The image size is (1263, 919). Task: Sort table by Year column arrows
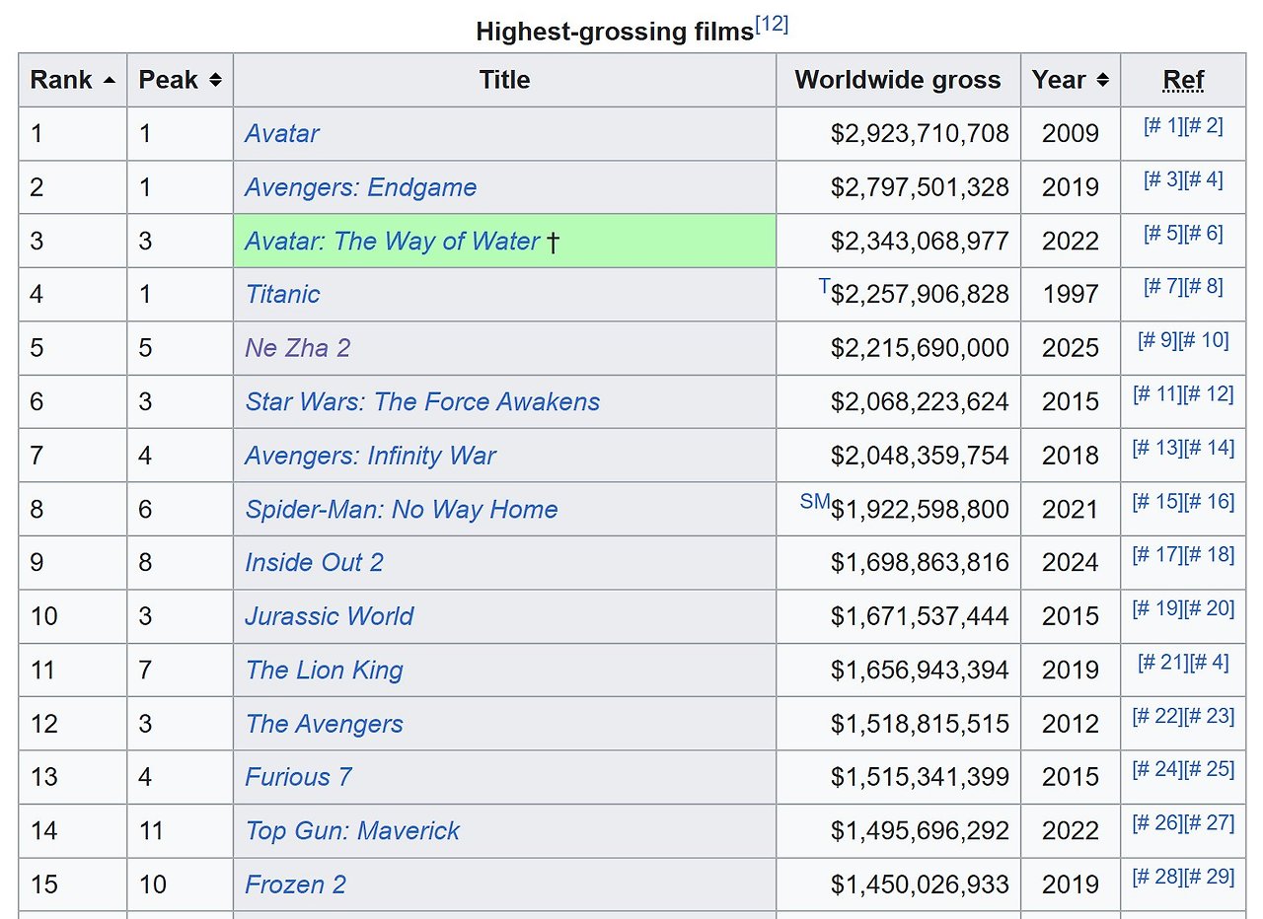(1102, 80)
